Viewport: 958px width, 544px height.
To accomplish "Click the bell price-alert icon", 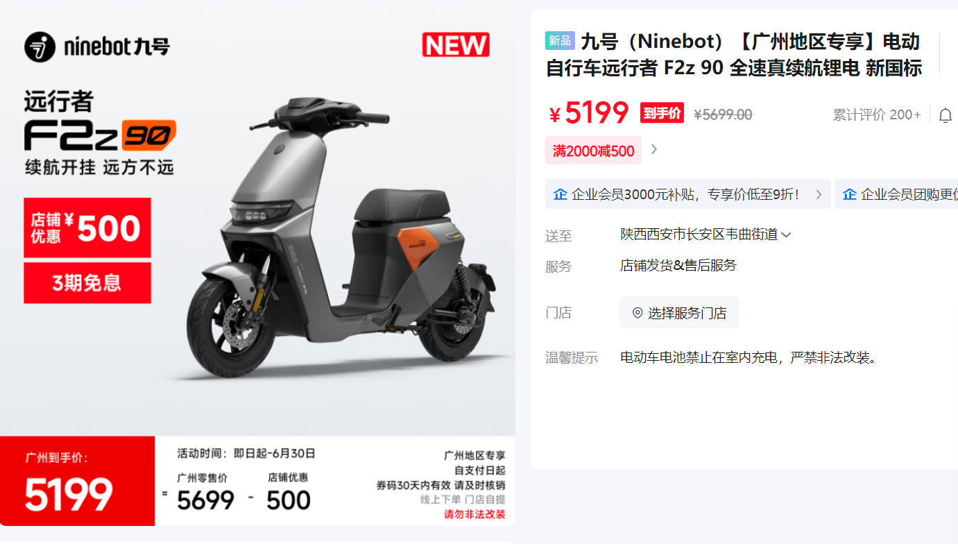I will point(945,115).
